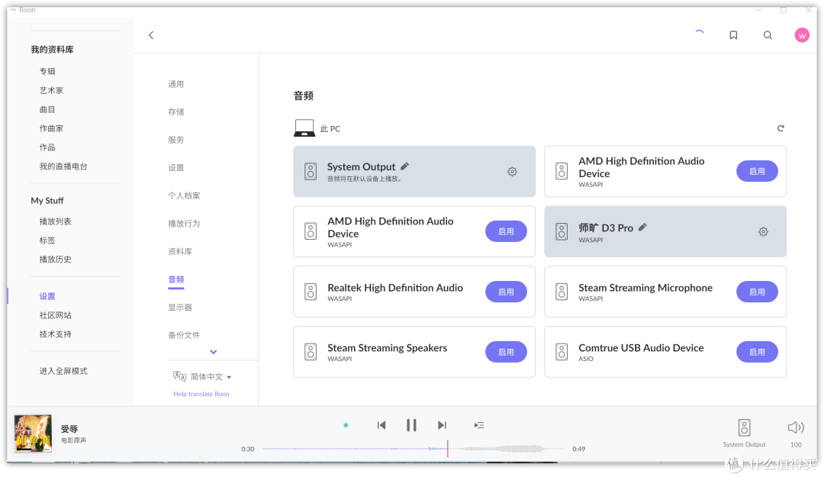824x481 pixels.
Task: Click the System Output speaker icon on its card
Action: click(x=311, y=171)
